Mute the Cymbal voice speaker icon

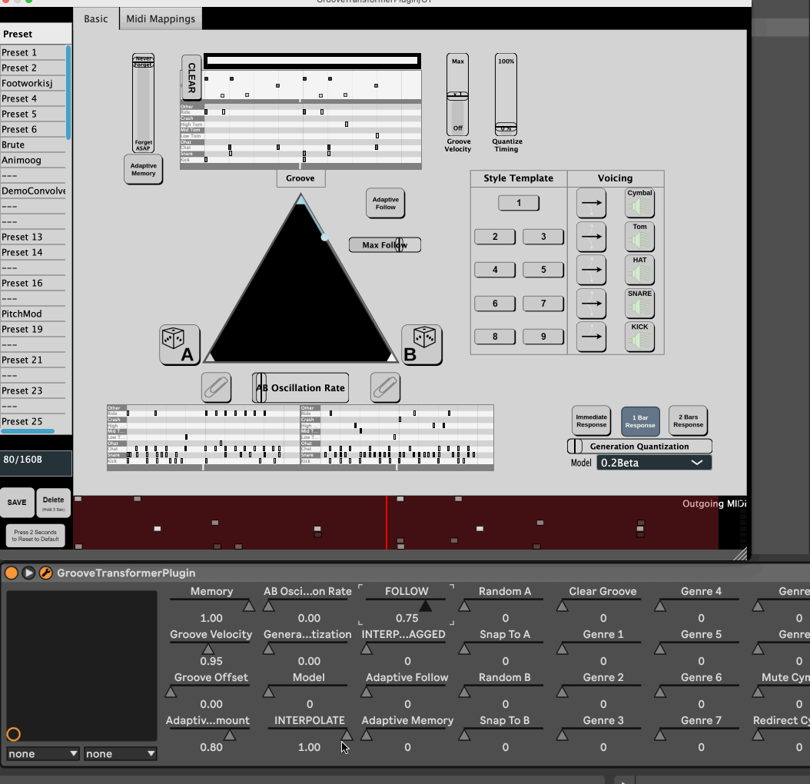(x=639, y=204)
